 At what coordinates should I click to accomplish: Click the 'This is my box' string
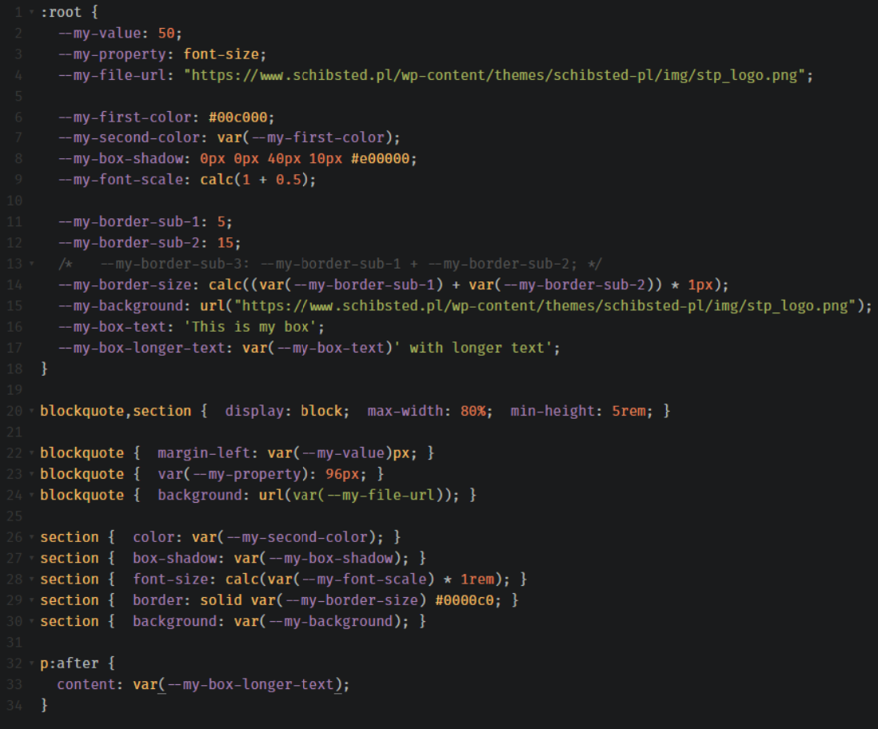click(250, 327)
